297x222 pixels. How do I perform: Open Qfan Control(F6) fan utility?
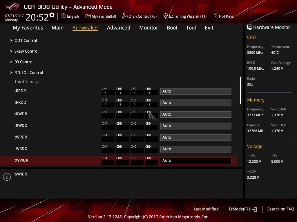point(140,16)
